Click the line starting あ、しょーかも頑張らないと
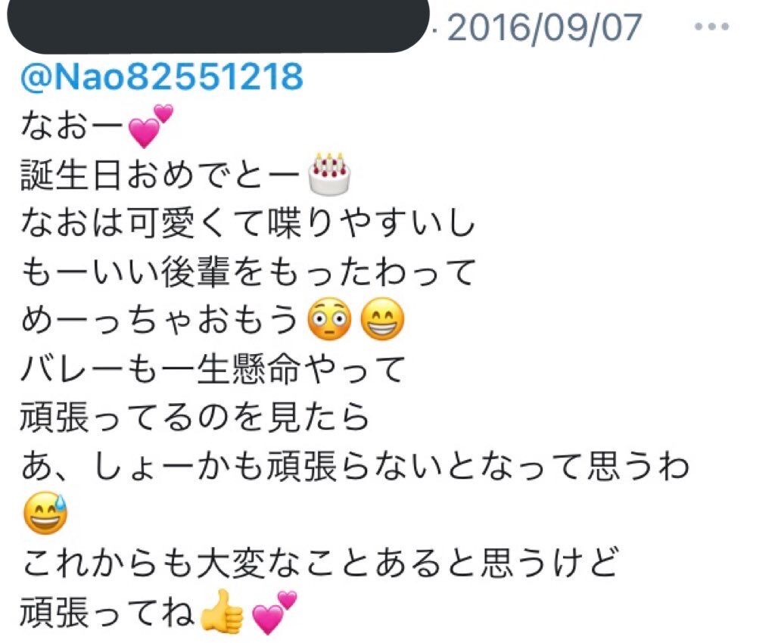The width and height of the screenshot is (775, 643). (x=355, y=466)
